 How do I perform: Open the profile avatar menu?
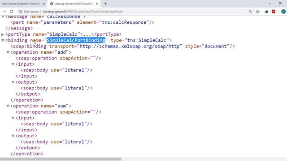point(283,12)
